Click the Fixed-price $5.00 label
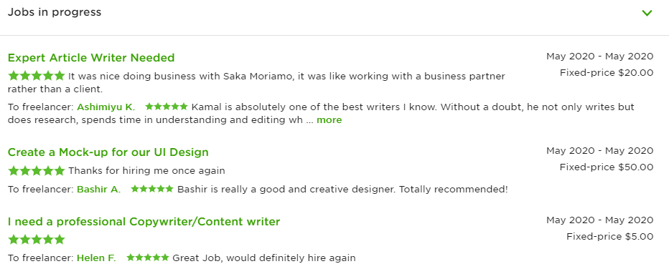 coord(609,237)
